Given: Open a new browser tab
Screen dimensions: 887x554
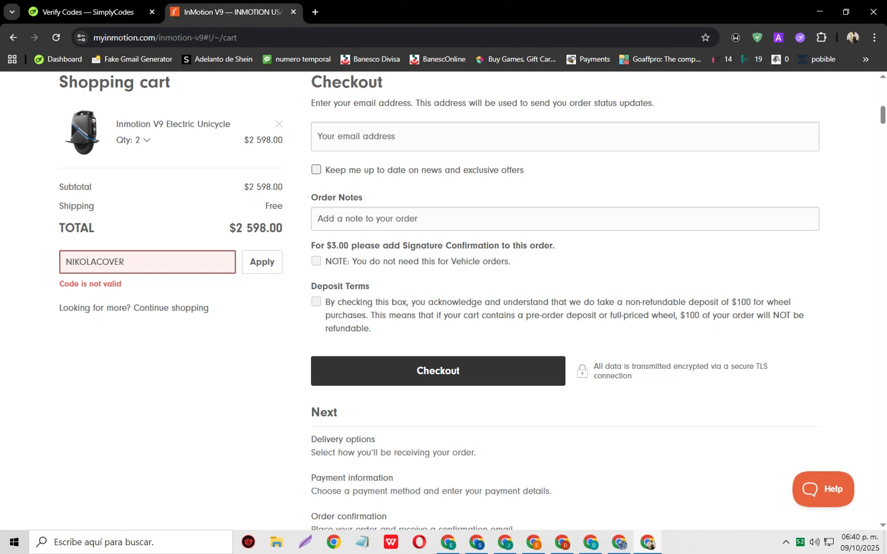Looking at the screenshot, I should pyautogui.click(x=315, y=12).
